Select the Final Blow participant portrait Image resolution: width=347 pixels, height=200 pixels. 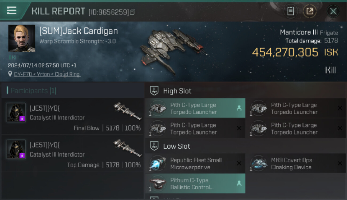point(16,113)
